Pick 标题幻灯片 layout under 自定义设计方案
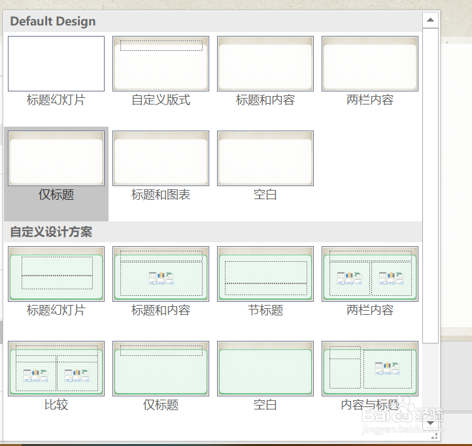This screenshot has height=446, width=472. click(56, 274)
